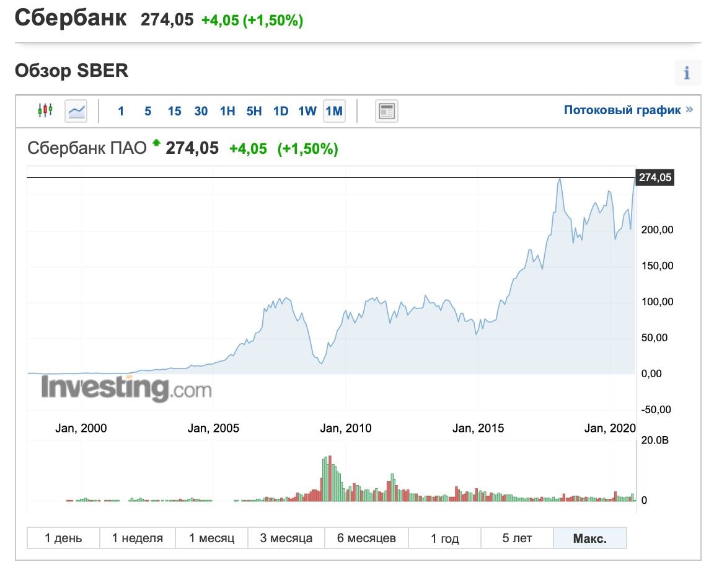Select the Макс. range tab
Screen dimensions: 714x572
[589, 538]
